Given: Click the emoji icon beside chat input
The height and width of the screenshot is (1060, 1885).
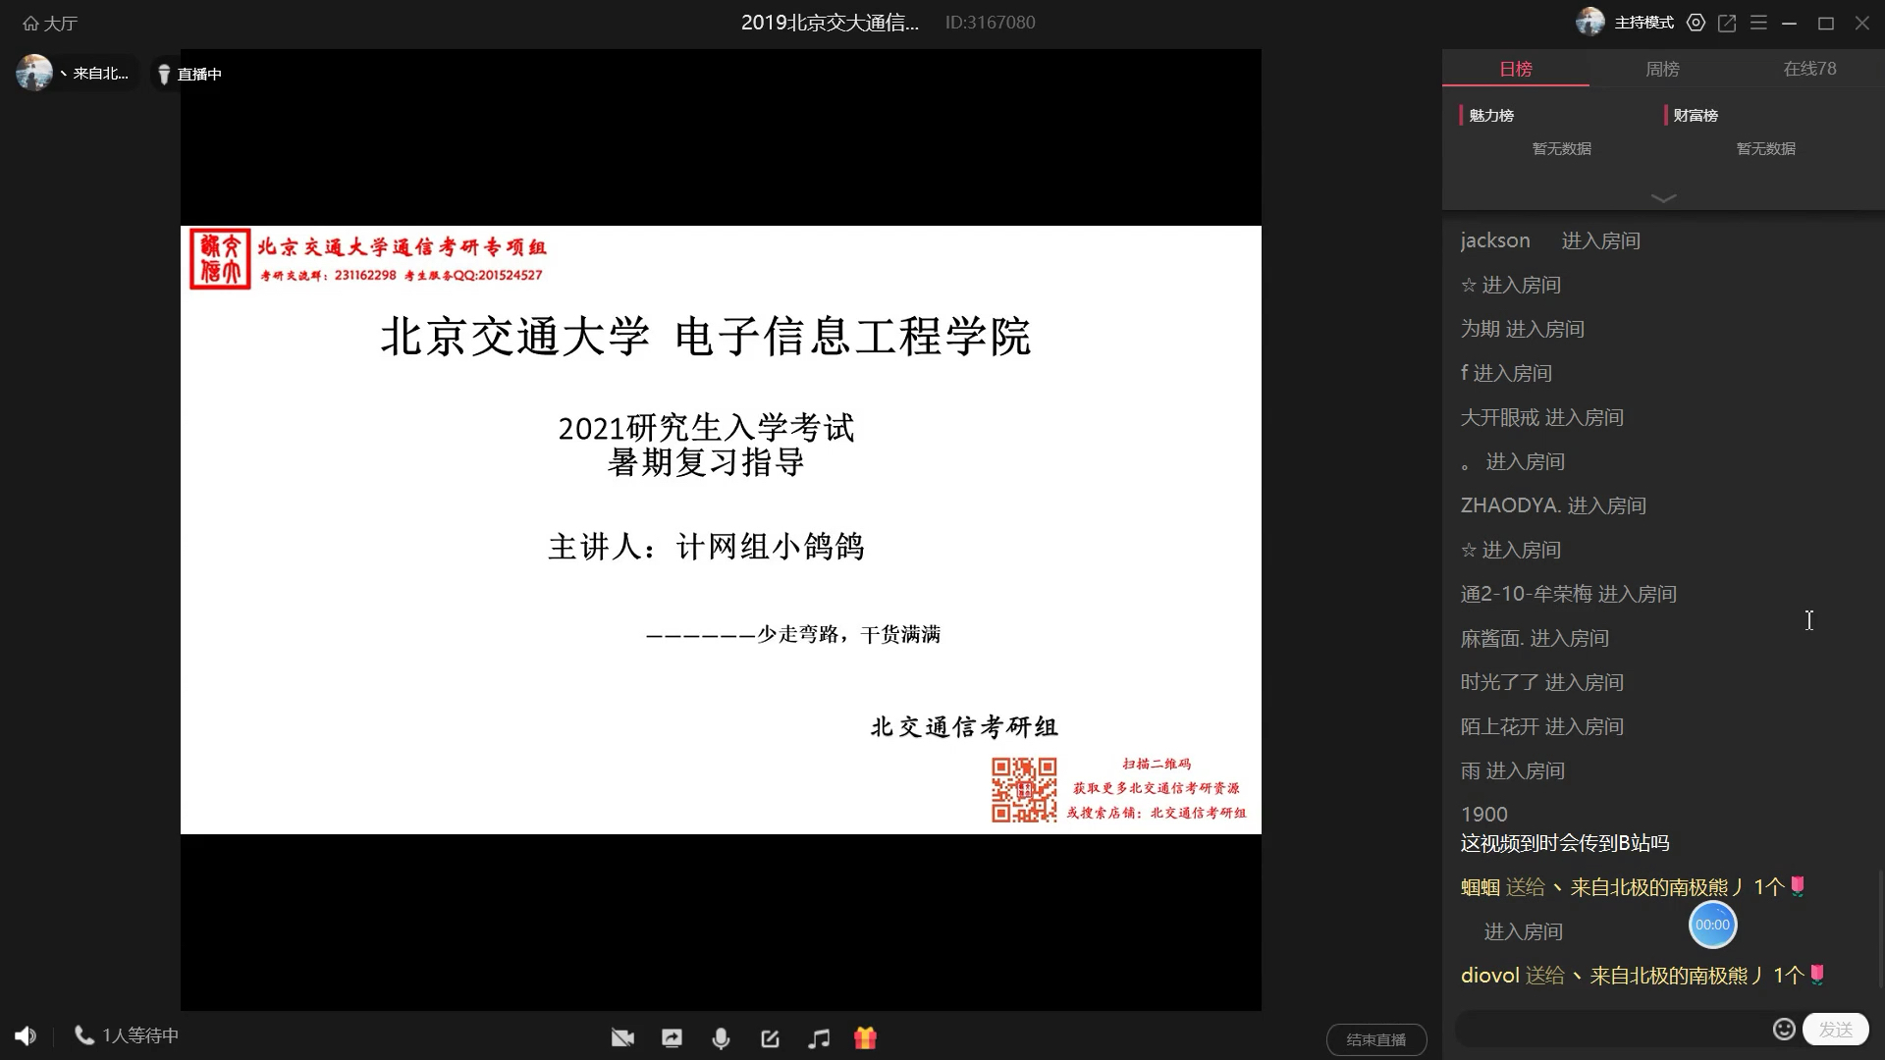Looking at the screenshot, I should 1784,1029.
